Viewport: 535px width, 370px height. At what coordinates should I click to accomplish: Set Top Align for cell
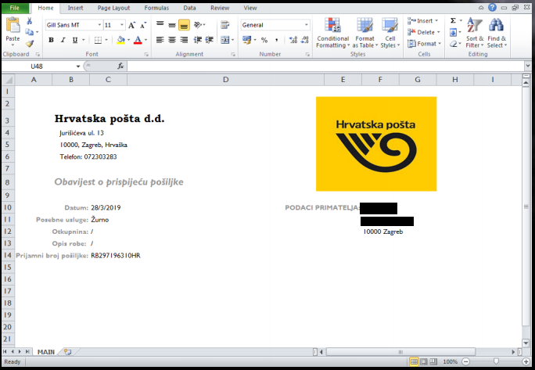coord(160,24)
